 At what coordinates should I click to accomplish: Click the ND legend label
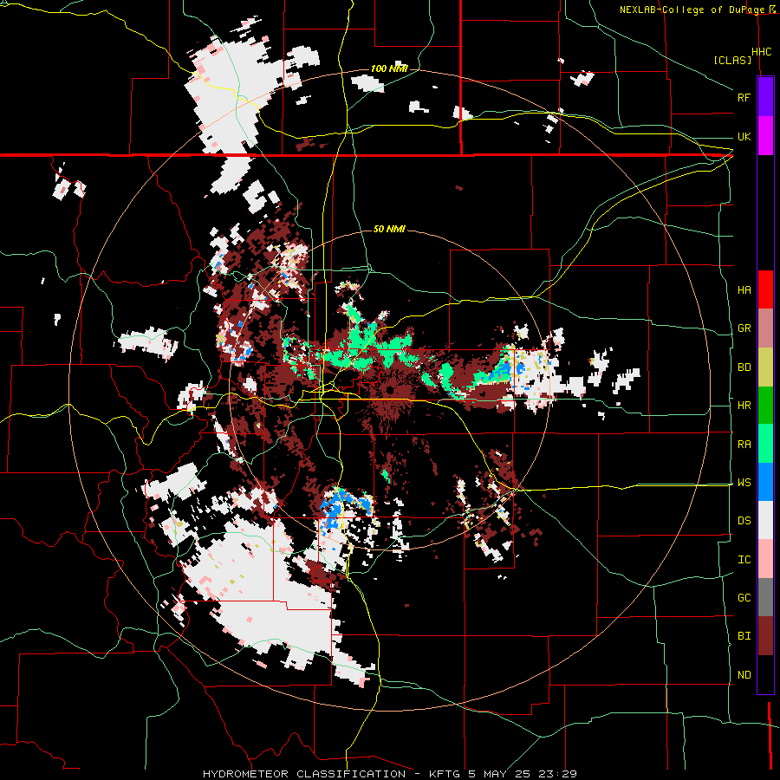(x=744, y=675)
